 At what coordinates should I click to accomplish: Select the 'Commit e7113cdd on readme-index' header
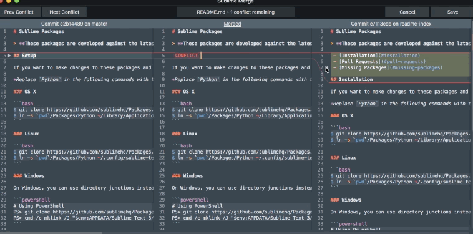click(391, 24)
